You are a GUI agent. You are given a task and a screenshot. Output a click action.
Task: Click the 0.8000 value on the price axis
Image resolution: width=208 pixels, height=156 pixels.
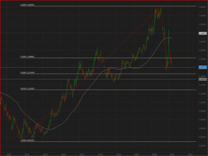[x=203, y=146]
